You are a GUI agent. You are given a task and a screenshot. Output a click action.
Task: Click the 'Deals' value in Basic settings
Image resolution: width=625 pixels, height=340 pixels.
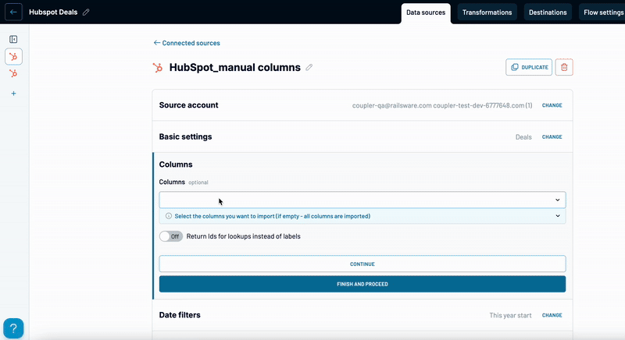(x=523, y=137)
